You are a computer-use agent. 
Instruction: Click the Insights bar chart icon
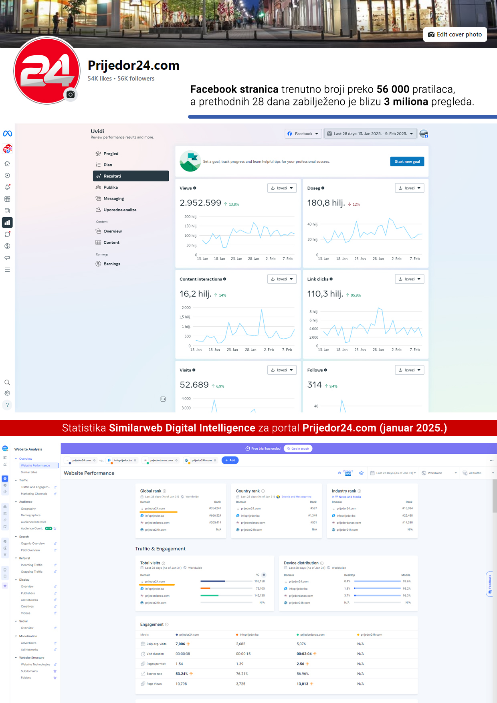[x=7, y=222]
